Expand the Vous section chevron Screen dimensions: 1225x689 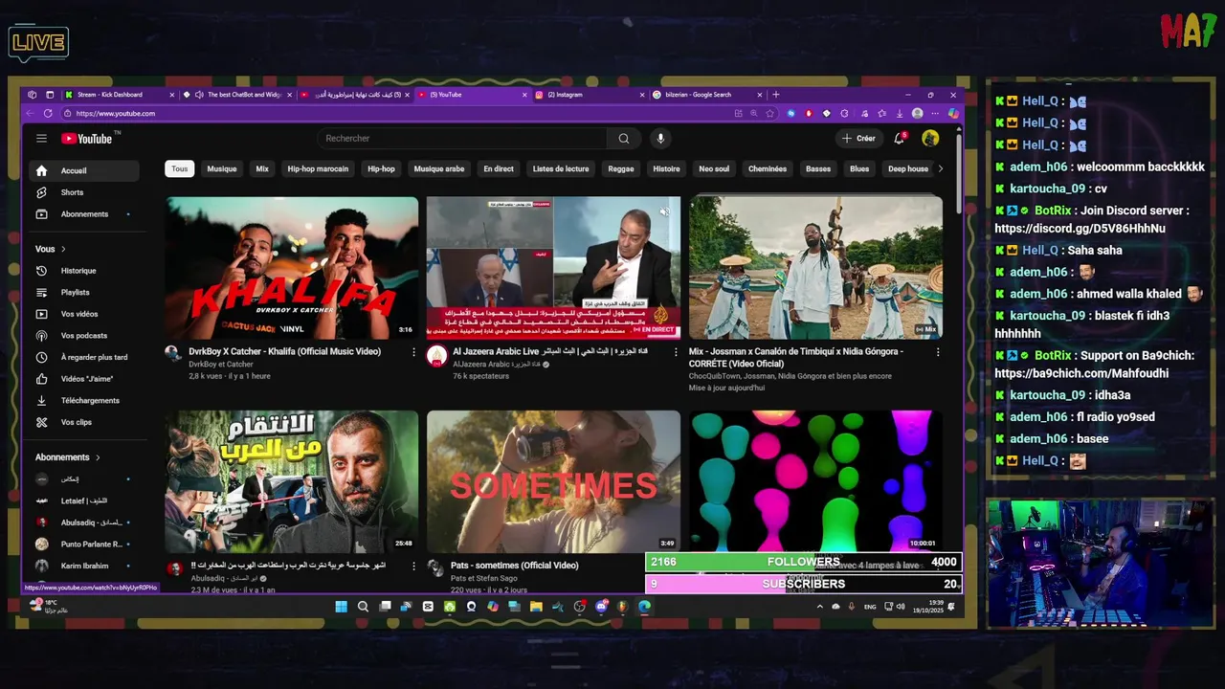coord(63,249)
